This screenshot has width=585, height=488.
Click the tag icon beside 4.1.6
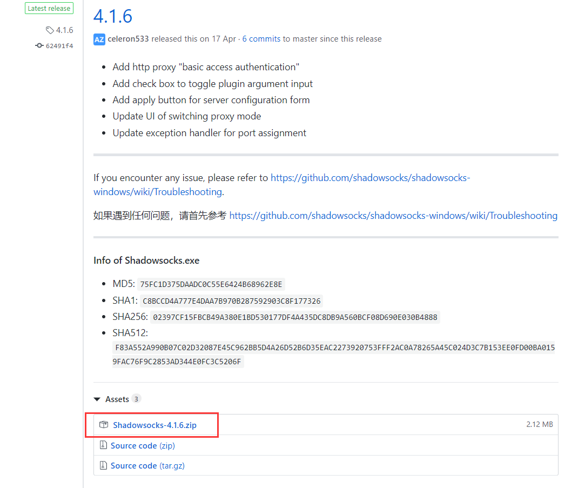(50, 30)
